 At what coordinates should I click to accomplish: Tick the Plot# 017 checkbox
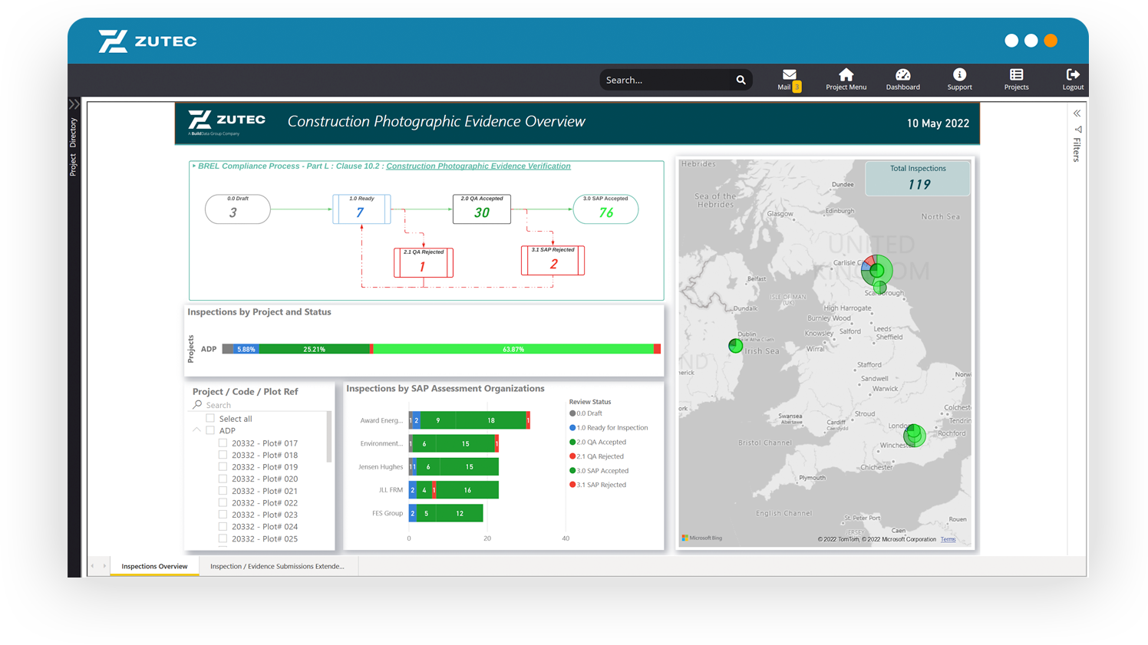pyautogui.click(x=223, y=443)
